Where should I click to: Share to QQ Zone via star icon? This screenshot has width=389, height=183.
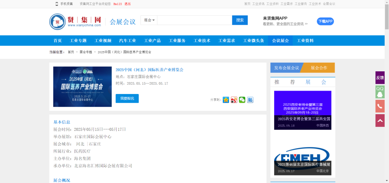(226, 100)
